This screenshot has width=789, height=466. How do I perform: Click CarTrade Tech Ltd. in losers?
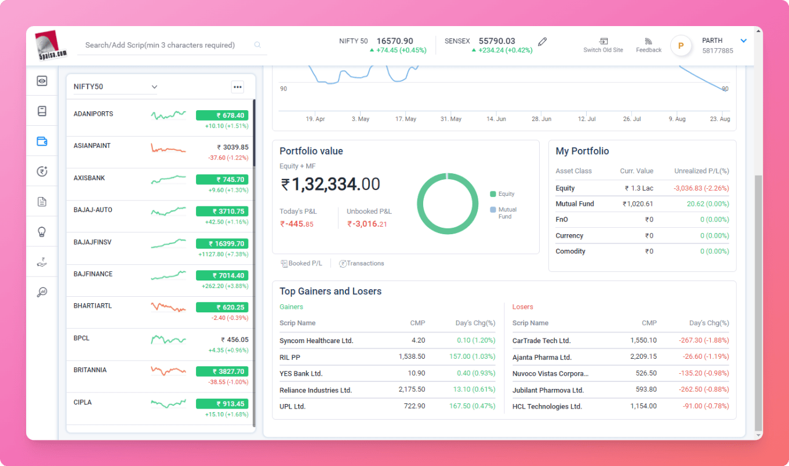click(541, 341)
